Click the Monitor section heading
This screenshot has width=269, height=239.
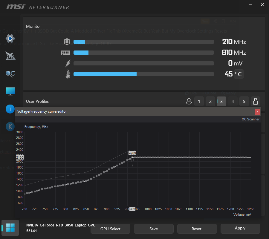click(33, 26)
